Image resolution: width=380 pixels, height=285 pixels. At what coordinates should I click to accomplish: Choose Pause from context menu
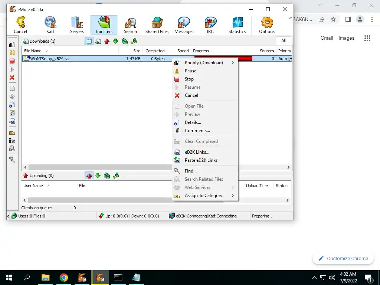click(x=205, y=71)
